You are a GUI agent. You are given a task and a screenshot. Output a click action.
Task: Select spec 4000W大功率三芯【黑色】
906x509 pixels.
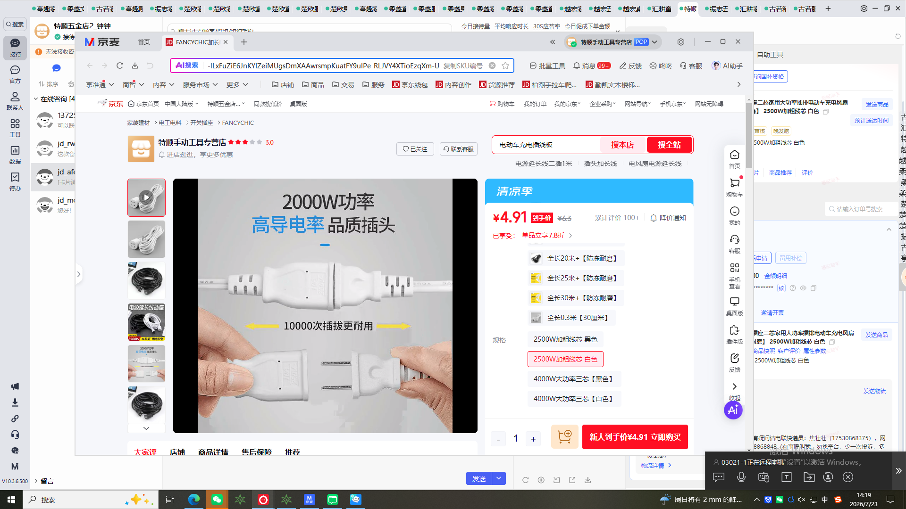574,379
